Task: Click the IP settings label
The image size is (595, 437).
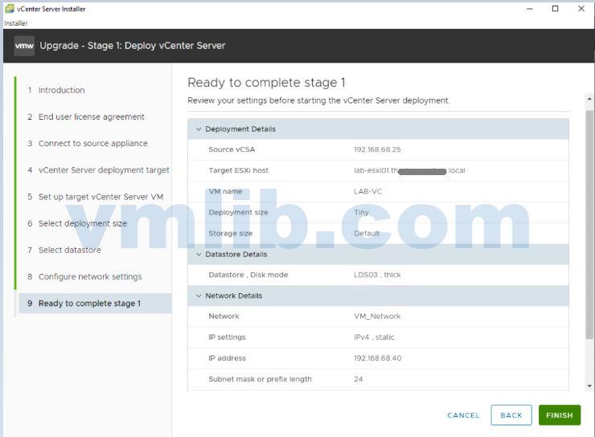Action: point(227,337)
